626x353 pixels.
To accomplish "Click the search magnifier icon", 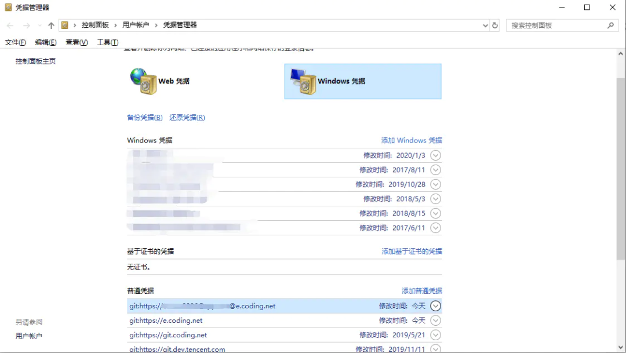I will 610,26.
